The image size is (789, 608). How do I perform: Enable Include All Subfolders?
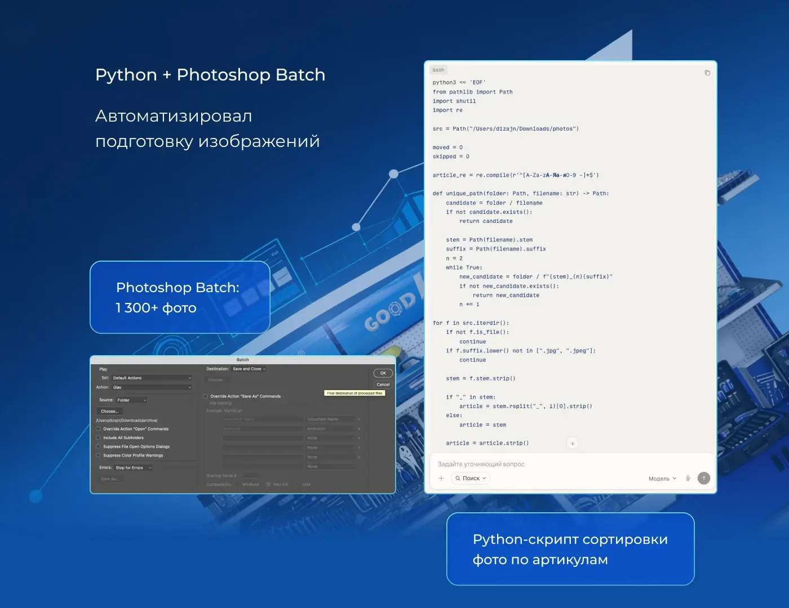point(98,437)
